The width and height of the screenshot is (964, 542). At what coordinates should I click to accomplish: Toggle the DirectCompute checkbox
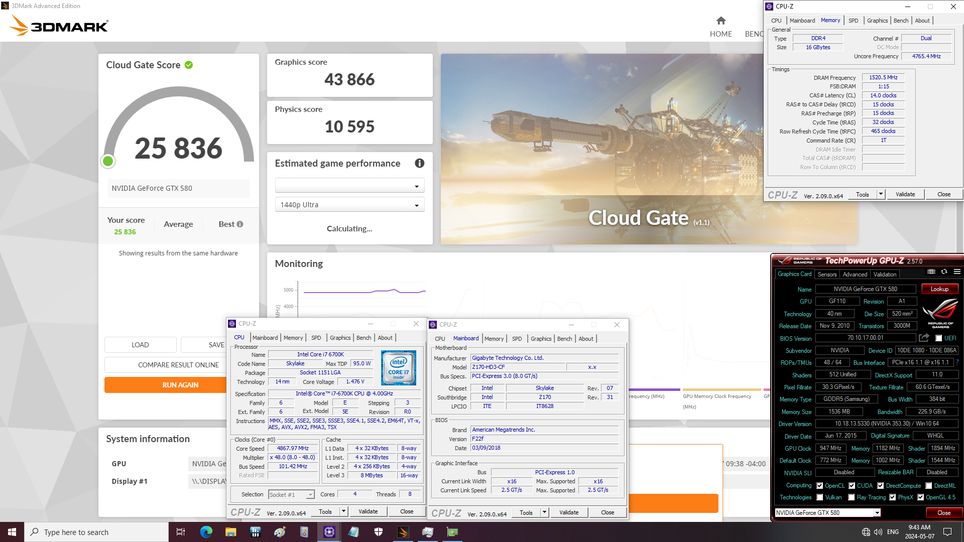[x=881, y=486]
